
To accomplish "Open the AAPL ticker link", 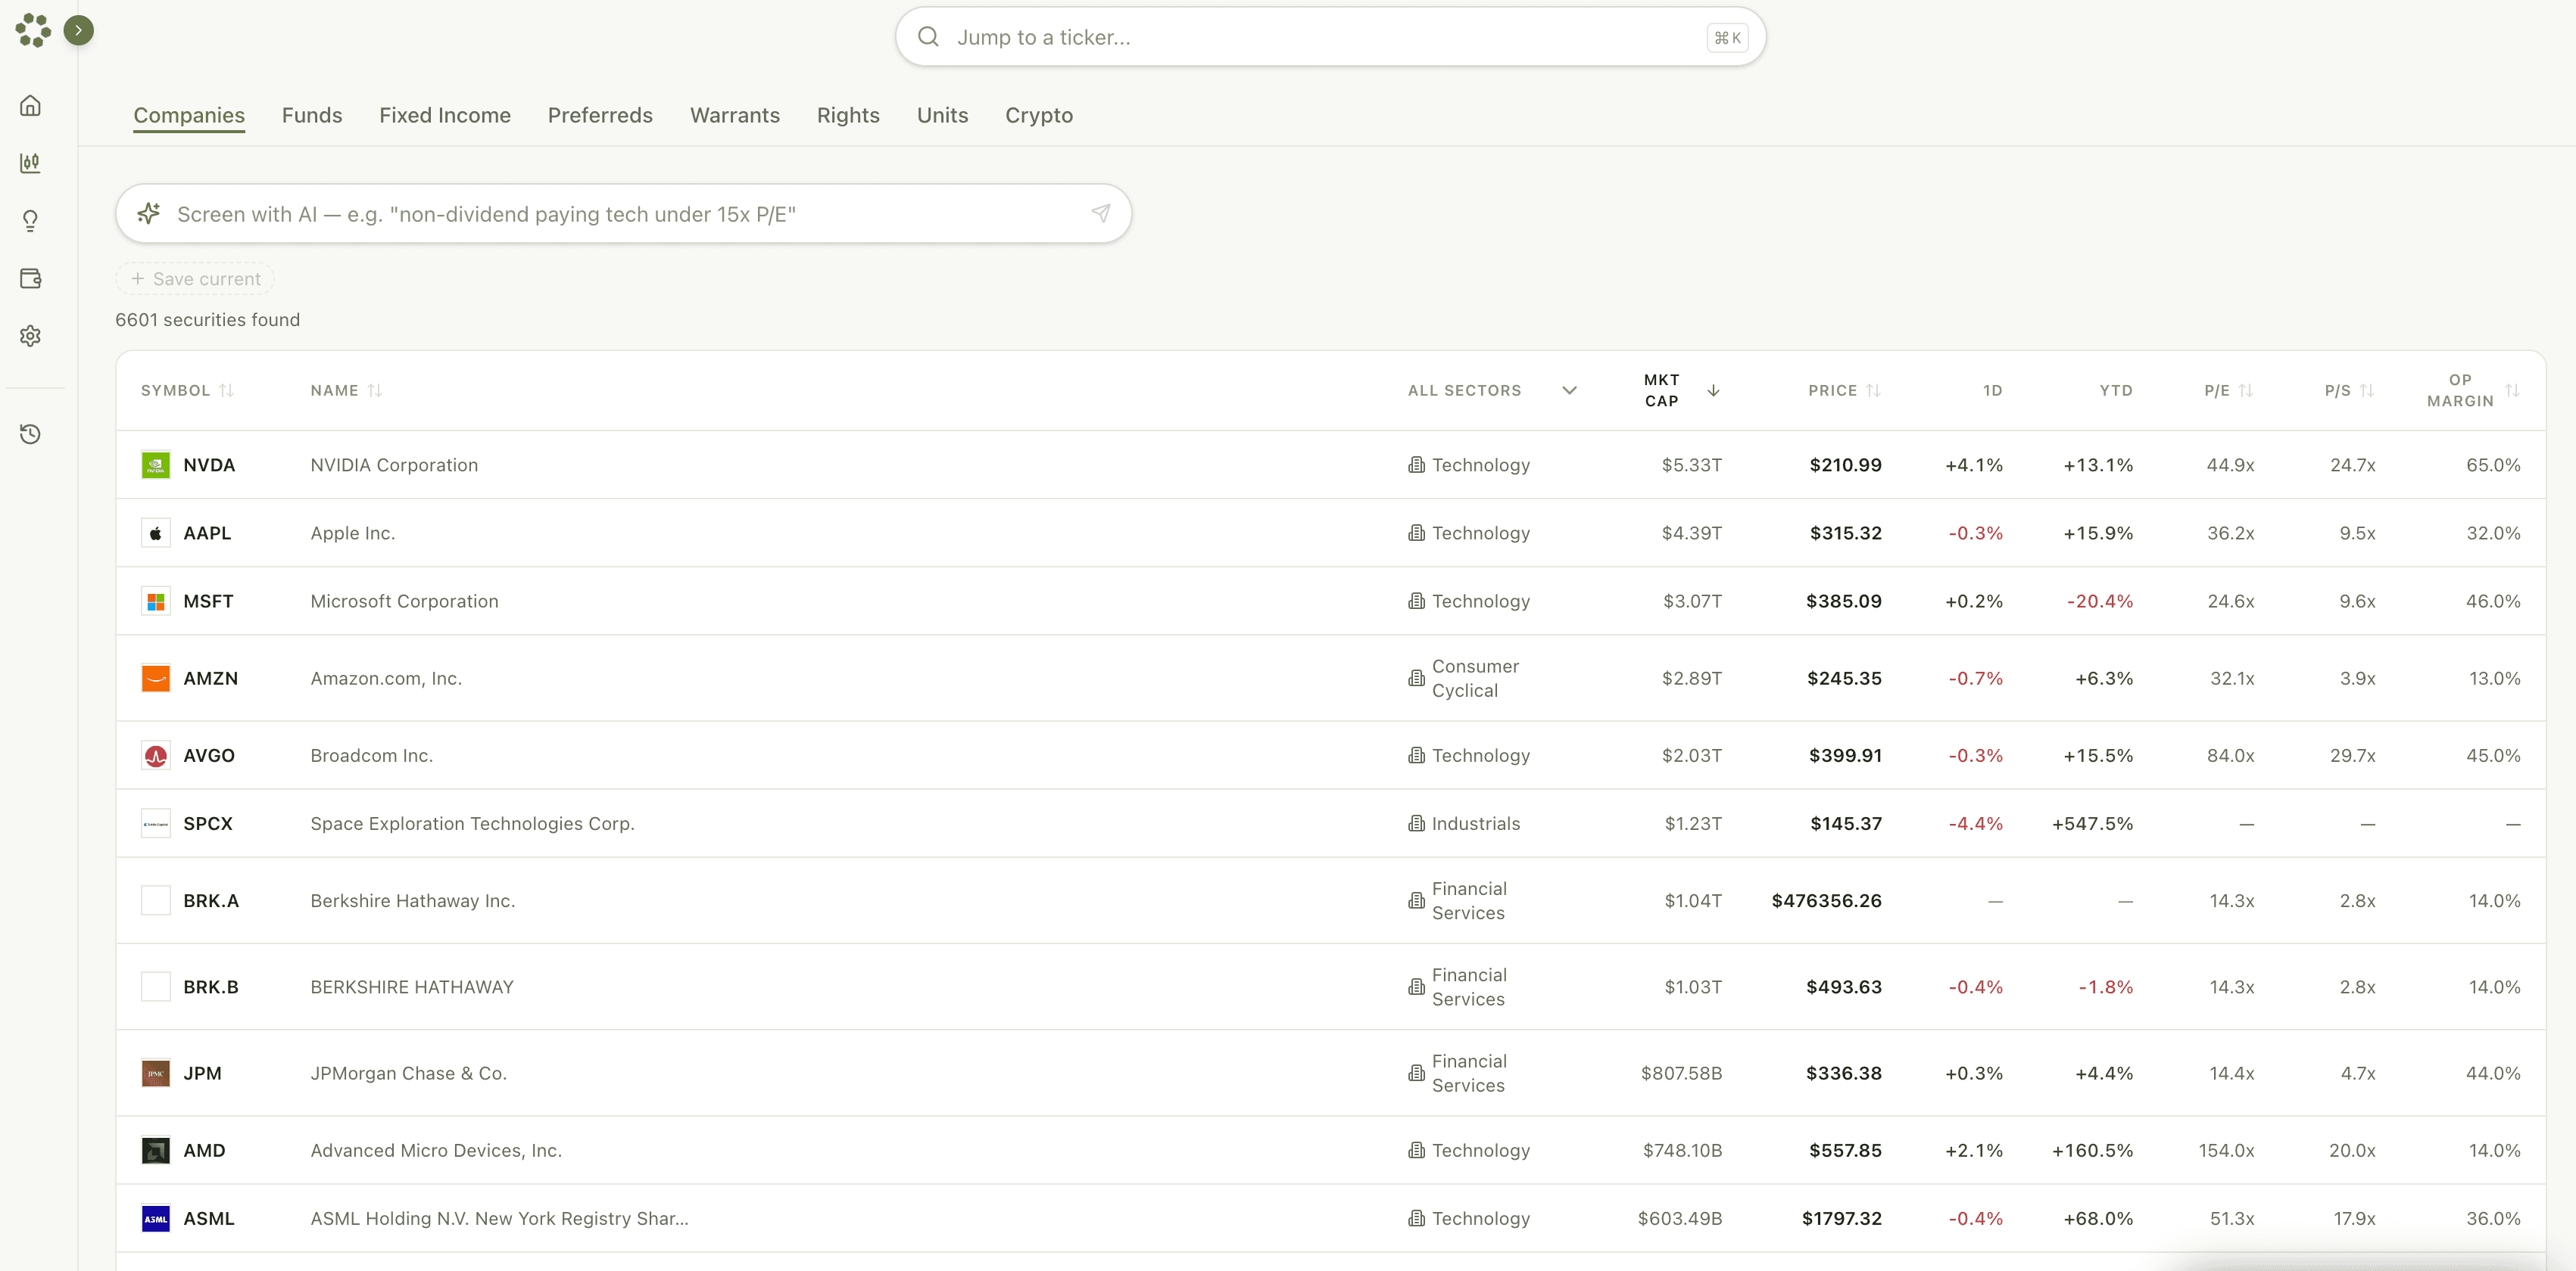I will point(207,533).
